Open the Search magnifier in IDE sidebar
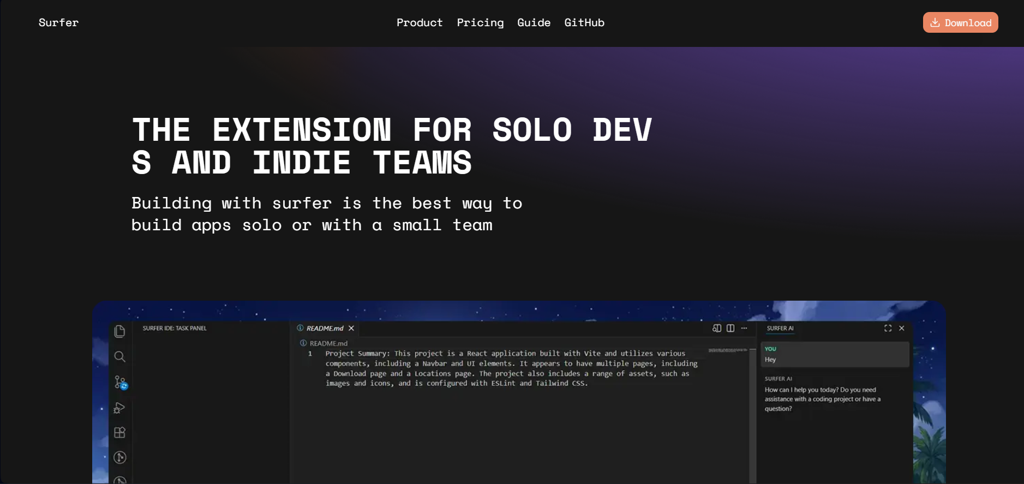The height and width of the screenshot is (484, 1024). (x=119, y=357)
